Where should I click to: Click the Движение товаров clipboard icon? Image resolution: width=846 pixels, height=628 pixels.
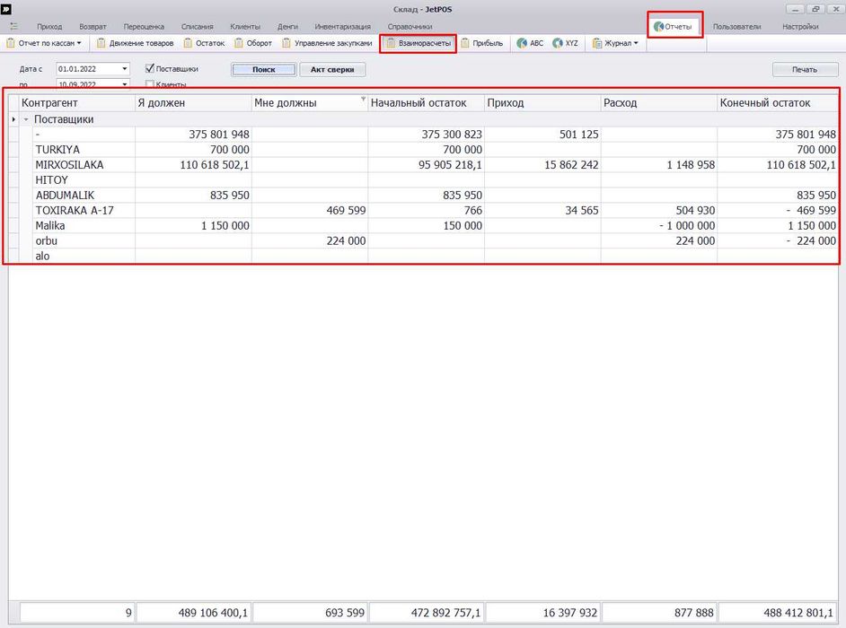(x=101, y=42)
